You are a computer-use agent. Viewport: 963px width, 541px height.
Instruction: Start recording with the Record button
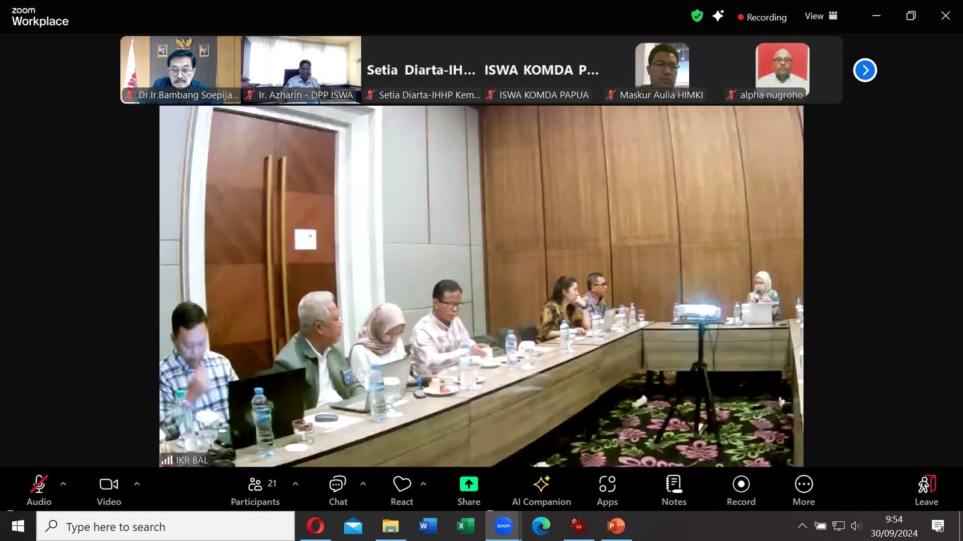coord(741,491)
